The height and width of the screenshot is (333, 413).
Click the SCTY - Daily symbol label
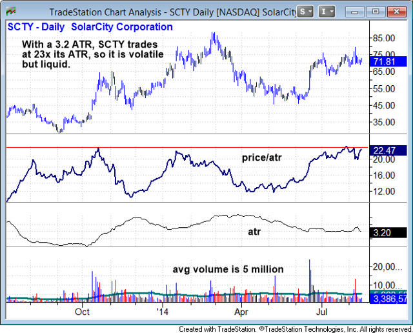[x=36, y=27]
